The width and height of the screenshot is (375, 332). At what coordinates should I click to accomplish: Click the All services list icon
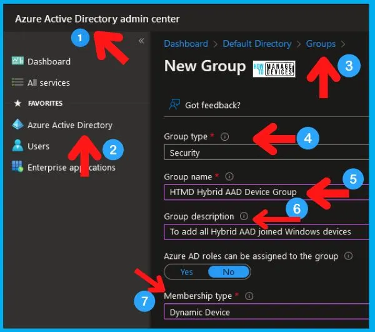[17, 83]
